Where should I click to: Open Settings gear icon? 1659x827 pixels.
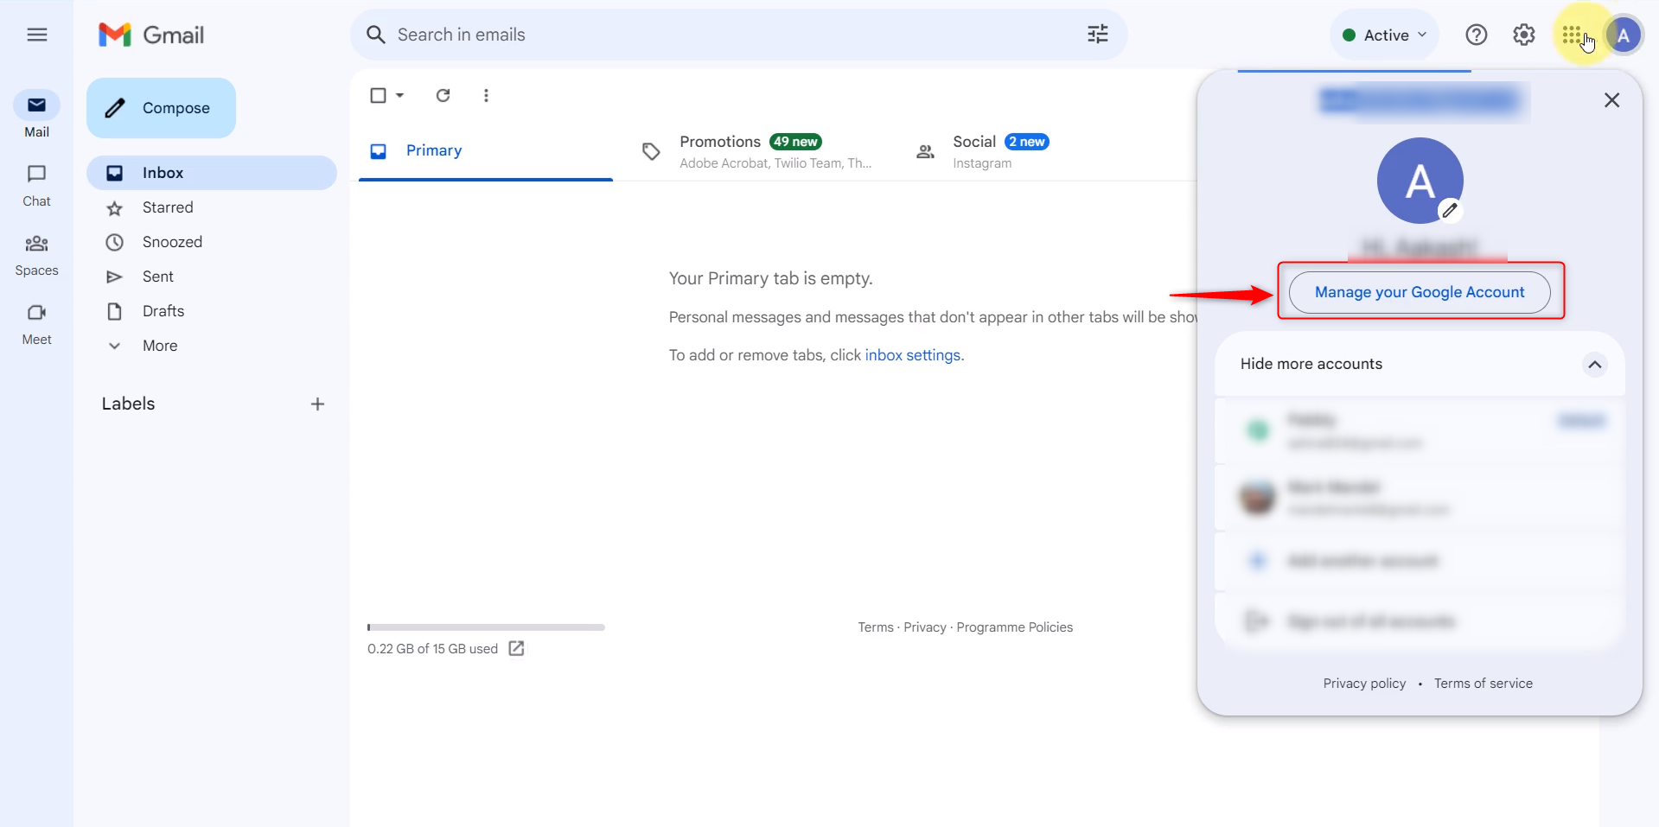(x=1523, y=35)
